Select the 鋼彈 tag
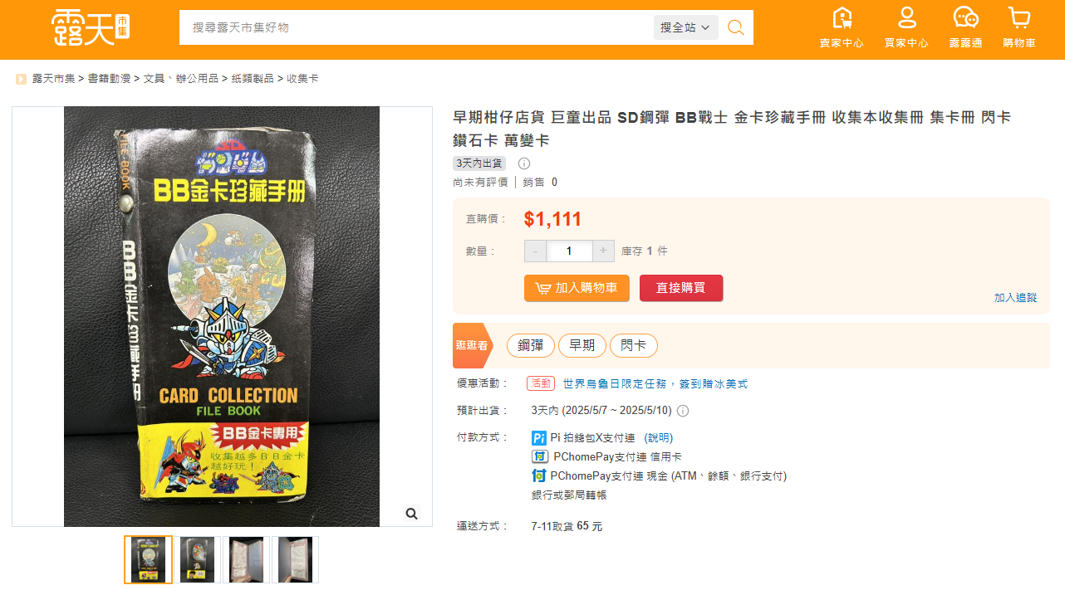This screenshot has width=1065, height=590. [531, 345]
